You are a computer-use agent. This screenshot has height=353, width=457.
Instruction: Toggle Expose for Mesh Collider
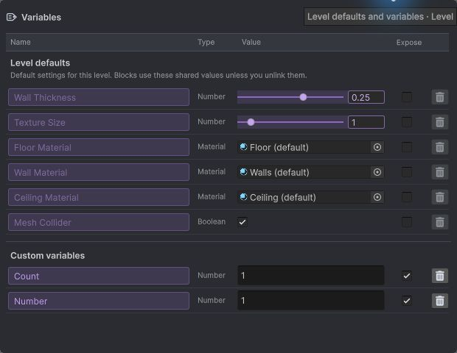pyautogui.click(x=407, y=222)
